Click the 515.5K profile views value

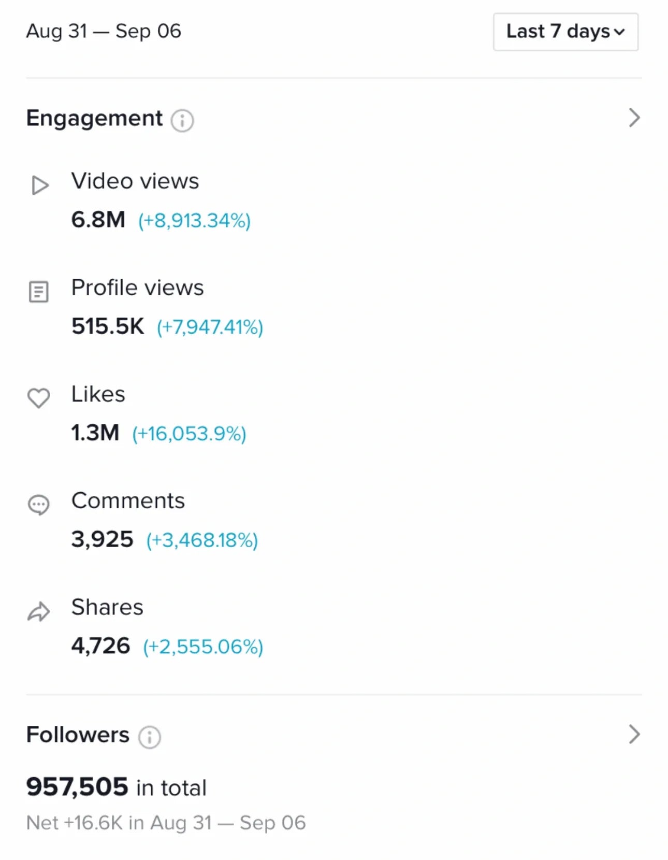108,326
